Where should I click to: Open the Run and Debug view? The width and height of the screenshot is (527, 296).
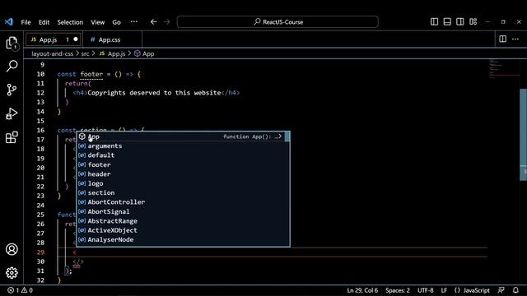12,113
